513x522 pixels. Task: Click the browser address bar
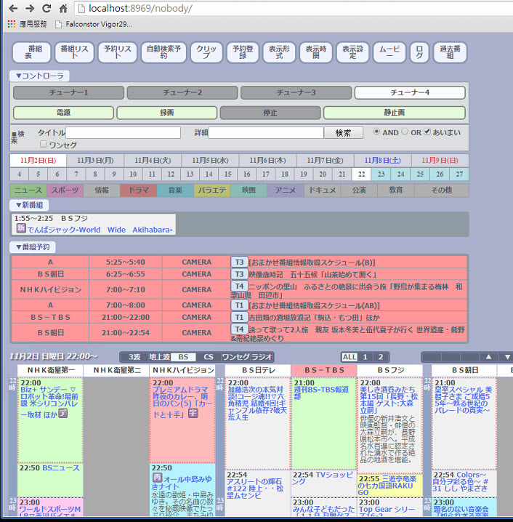294,8
